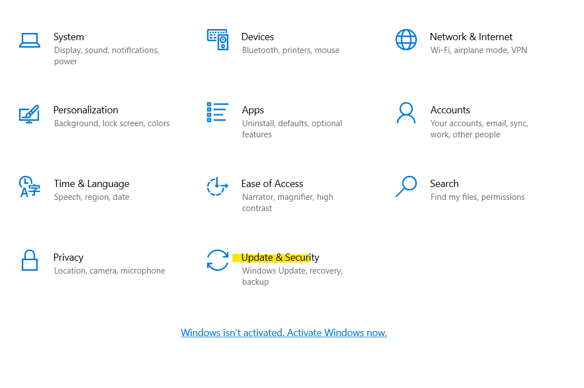Image resolution: width=584 pixels, height=388 pixels.
Task: Click 'Display, sound, notifications, power' description
Action: pyautogui.click(x=107, y=56)
